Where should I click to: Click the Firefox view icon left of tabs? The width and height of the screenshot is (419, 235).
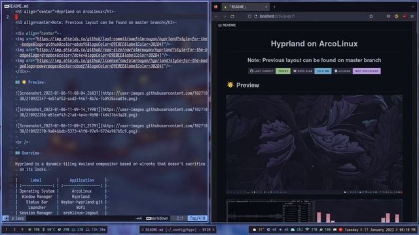[x=215, y=7]
